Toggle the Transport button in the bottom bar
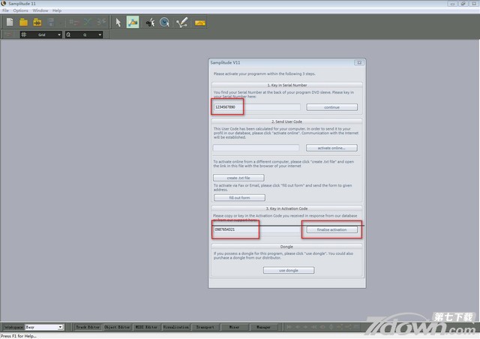This screenshot has width=480, height=339. (x=205, y=327)
